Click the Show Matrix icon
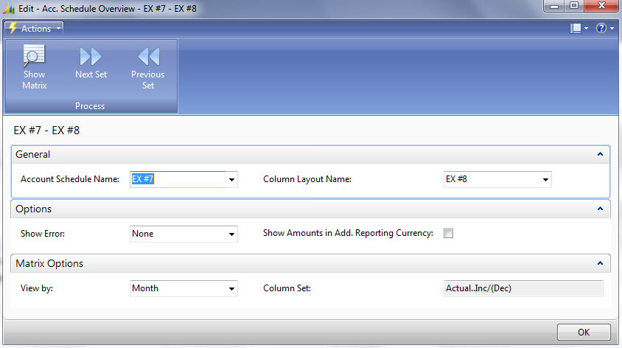The width and height of the screenshot is (622, 348). (x=34, y=57)
